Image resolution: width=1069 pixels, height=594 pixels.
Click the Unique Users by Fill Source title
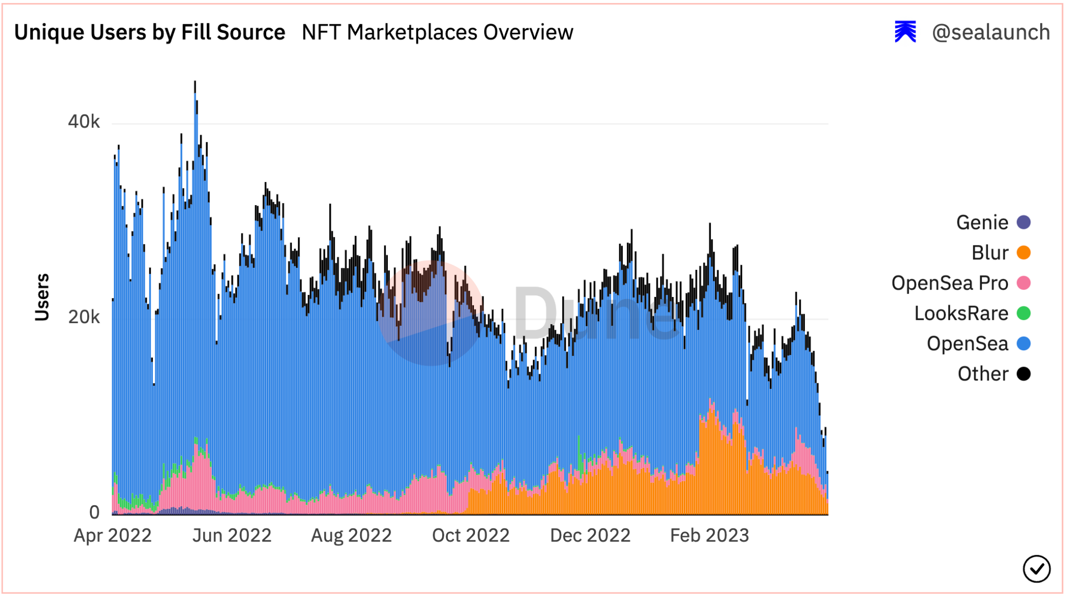(x=150, y=32)
